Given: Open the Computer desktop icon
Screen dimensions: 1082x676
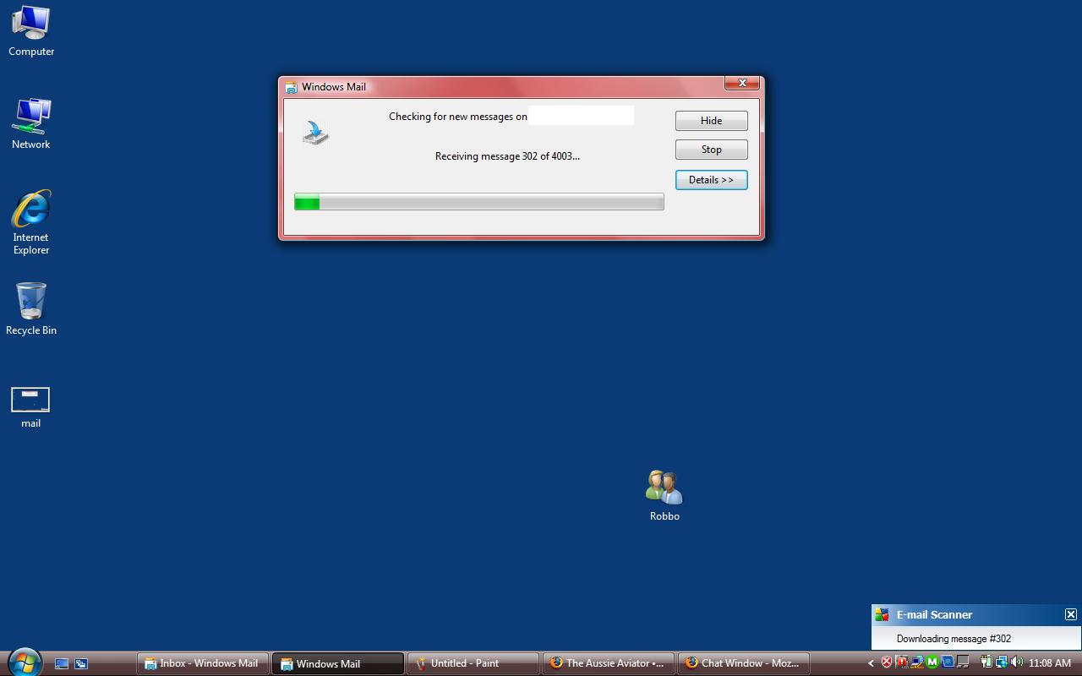Looking at the screenshot, I should (31, 31).
